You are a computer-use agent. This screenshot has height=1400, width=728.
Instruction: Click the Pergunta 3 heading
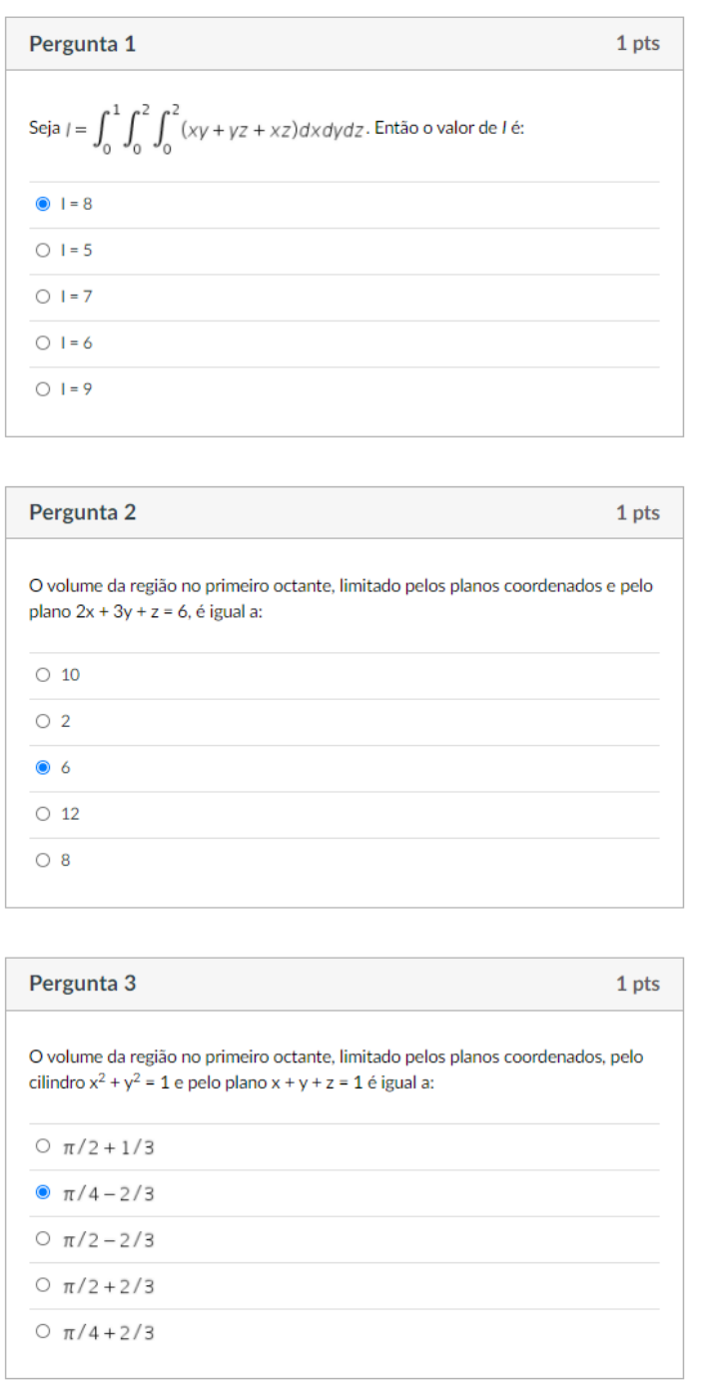(83, 984)
